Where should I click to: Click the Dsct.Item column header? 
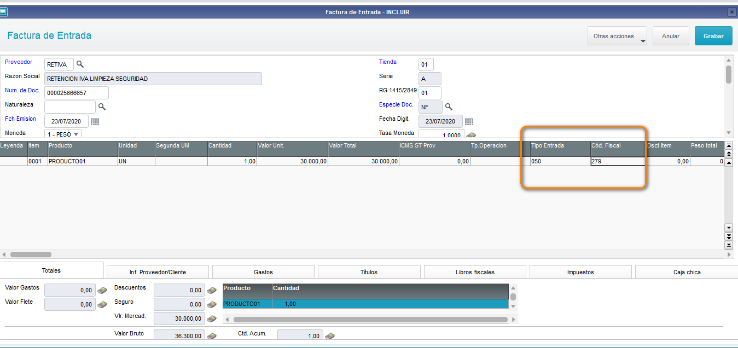click(667, 149)
